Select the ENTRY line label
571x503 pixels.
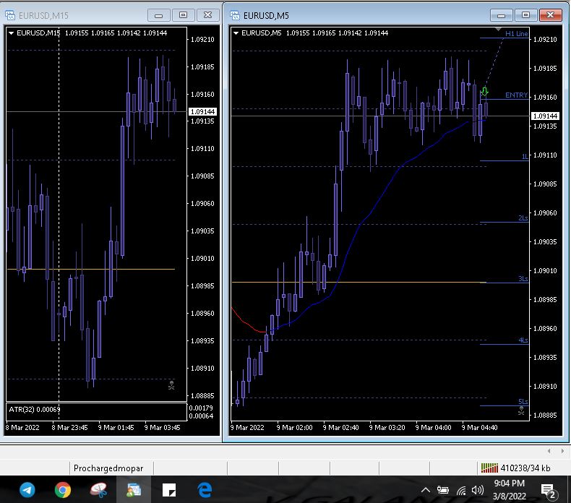pos(516,95)
